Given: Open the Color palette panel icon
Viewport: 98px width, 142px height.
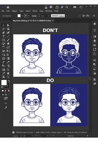Looking at the screenshot, I should click(x=94, y=84).
